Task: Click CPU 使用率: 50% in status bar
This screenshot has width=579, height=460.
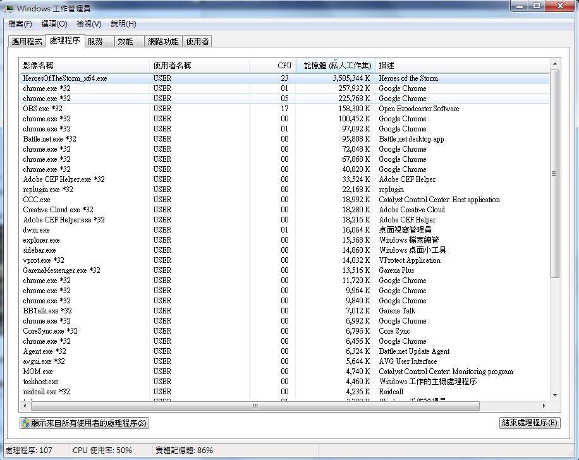Action: pyautogui.click(x=102, y=451)
